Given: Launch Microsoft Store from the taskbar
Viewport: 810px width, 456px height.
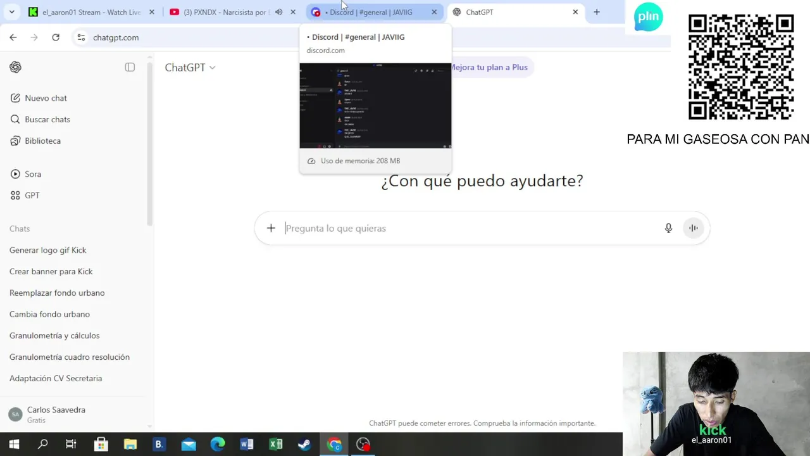Looking at the screenshot, I should tap(101, 445).
